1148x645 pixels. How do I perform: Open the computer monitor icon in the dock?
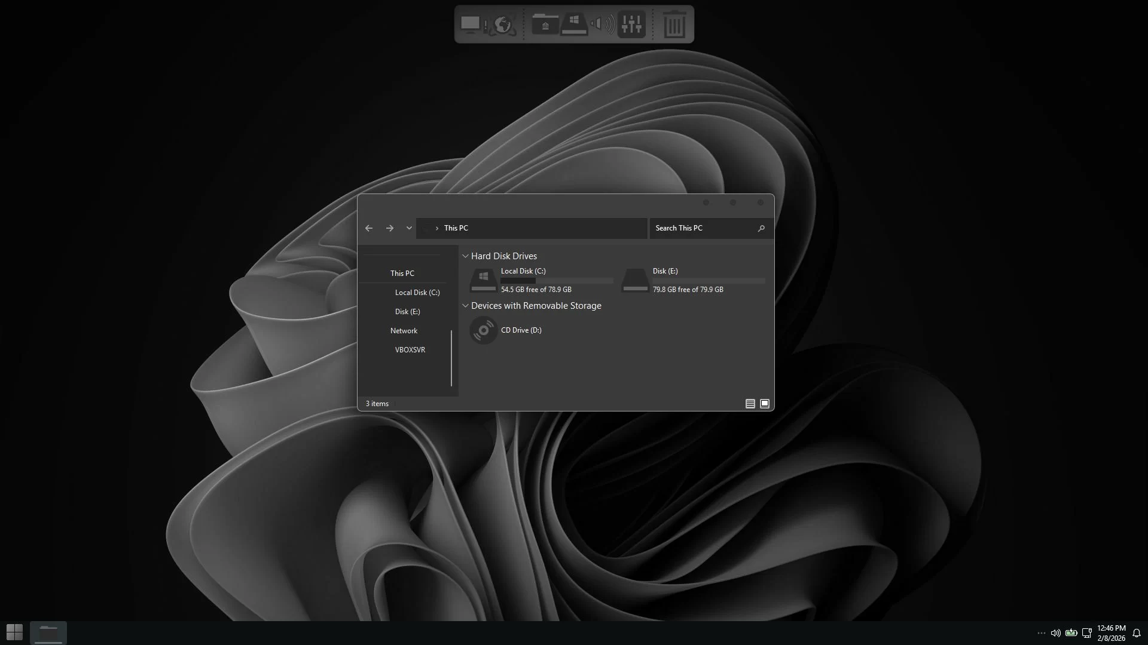(471, 24)
